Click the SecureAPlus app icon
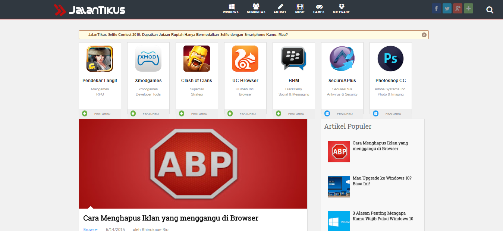 pyautogui.click(x=342, y=59)
